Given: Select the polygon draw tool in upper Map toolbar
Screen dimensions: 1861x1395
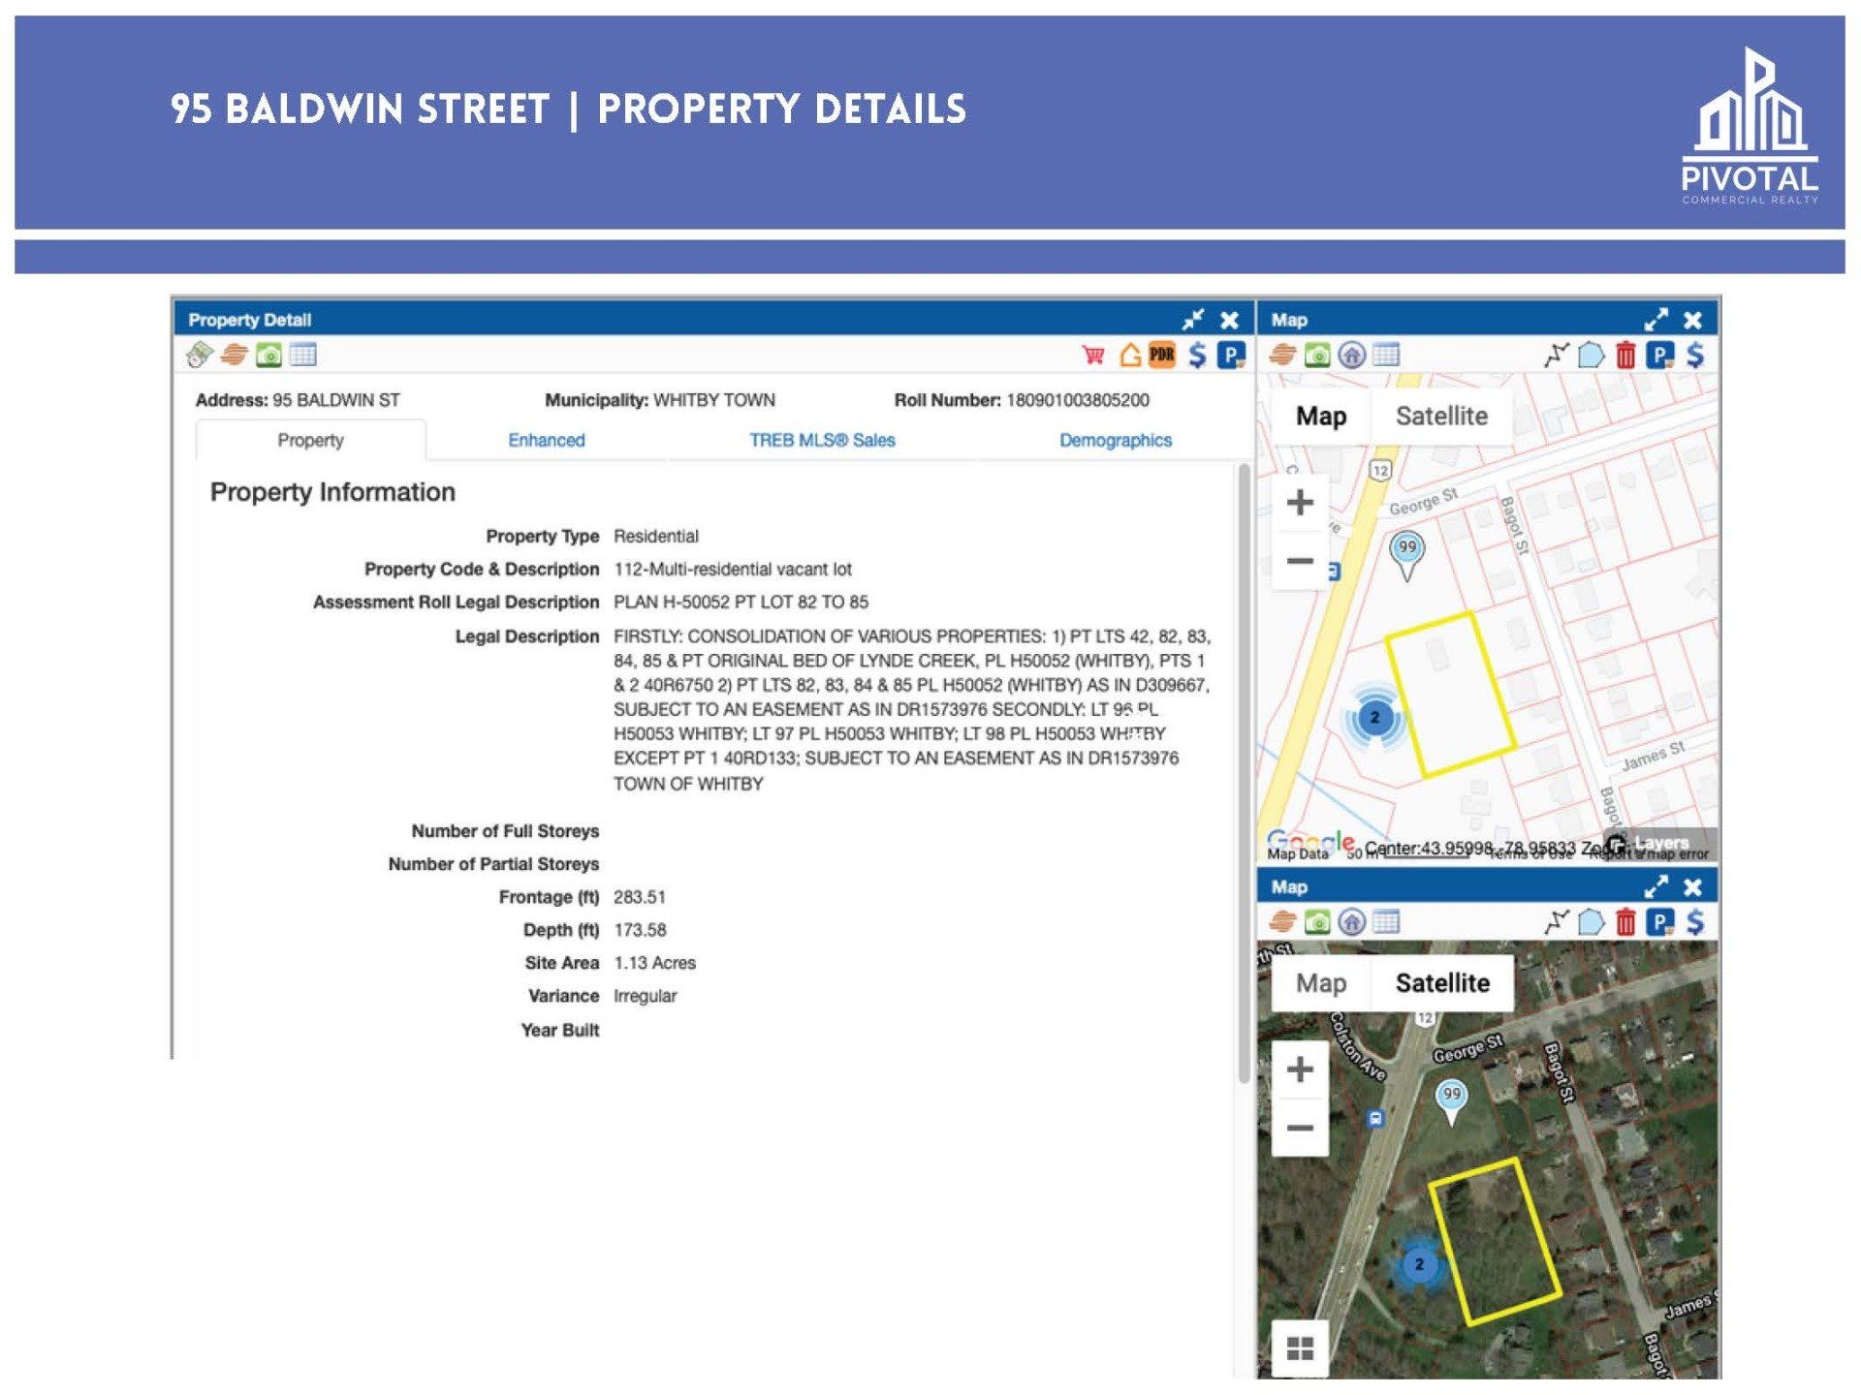Looking at the screenshot, I should tap(1592, 356).
